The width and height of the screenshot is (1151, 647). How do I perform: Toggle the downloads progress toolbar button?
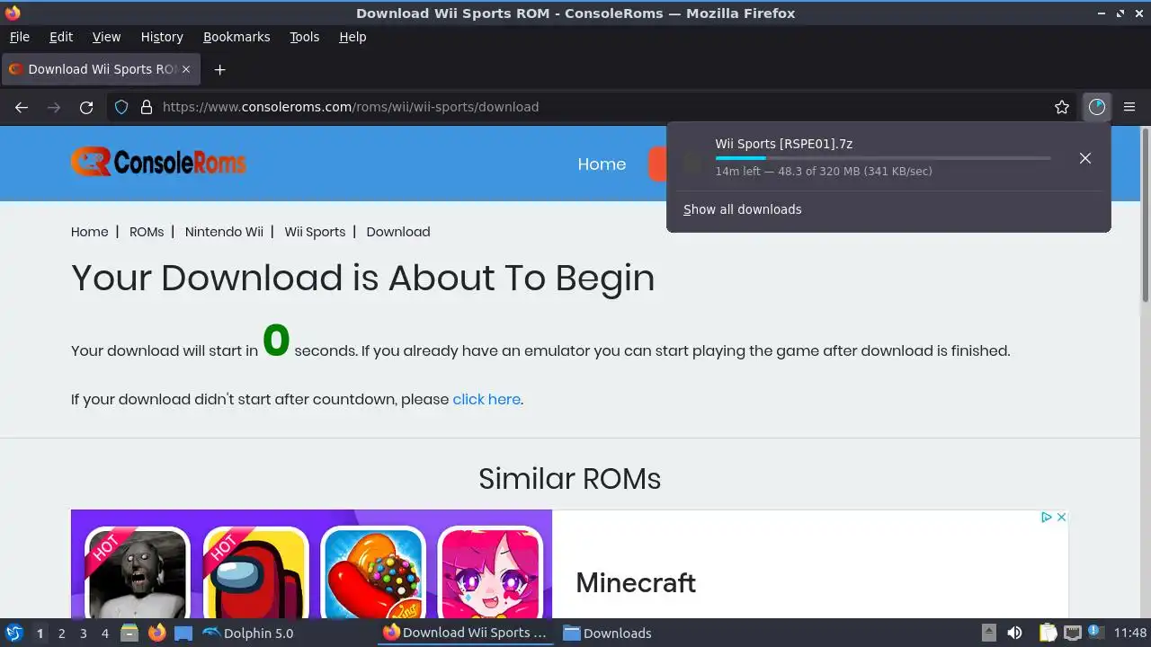pos(1096,107)
